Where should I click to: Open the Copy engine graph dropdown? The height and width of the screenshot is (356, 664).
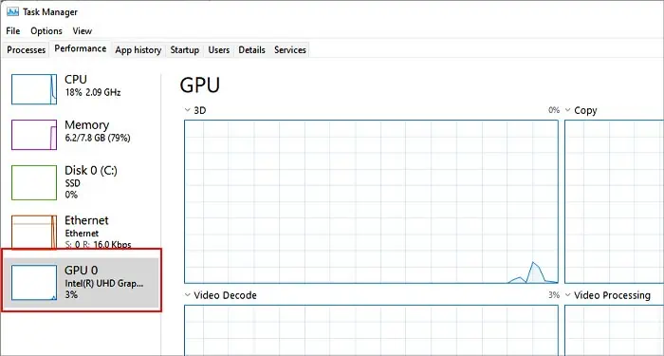[x=568, y=110]
